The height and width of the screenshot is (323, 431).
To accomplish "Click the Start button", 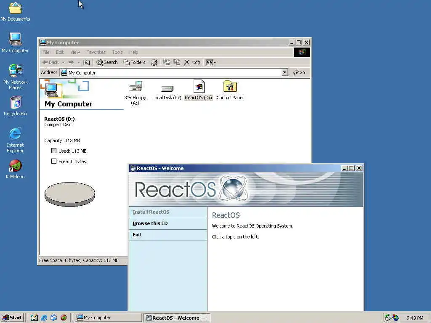I will coord(12,318).
